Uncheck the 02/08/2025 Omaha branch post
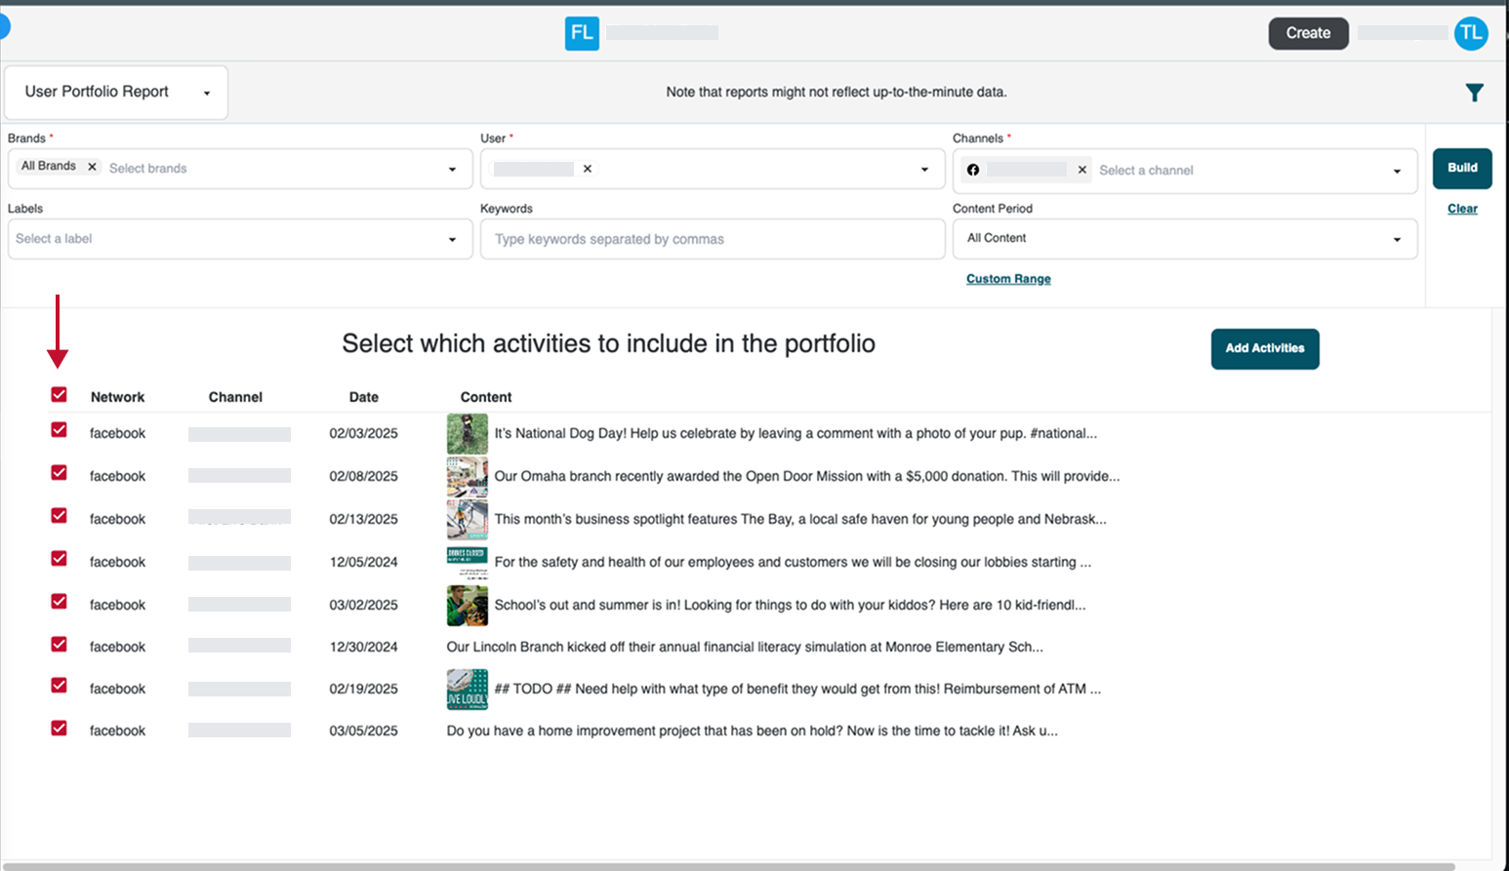This screenshot has height=871, width=1509. (60, 473)
